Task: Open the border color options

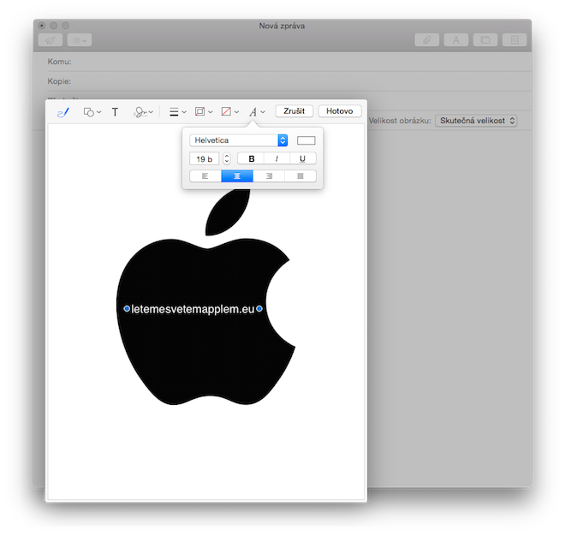Action: (x=203, y=112)
